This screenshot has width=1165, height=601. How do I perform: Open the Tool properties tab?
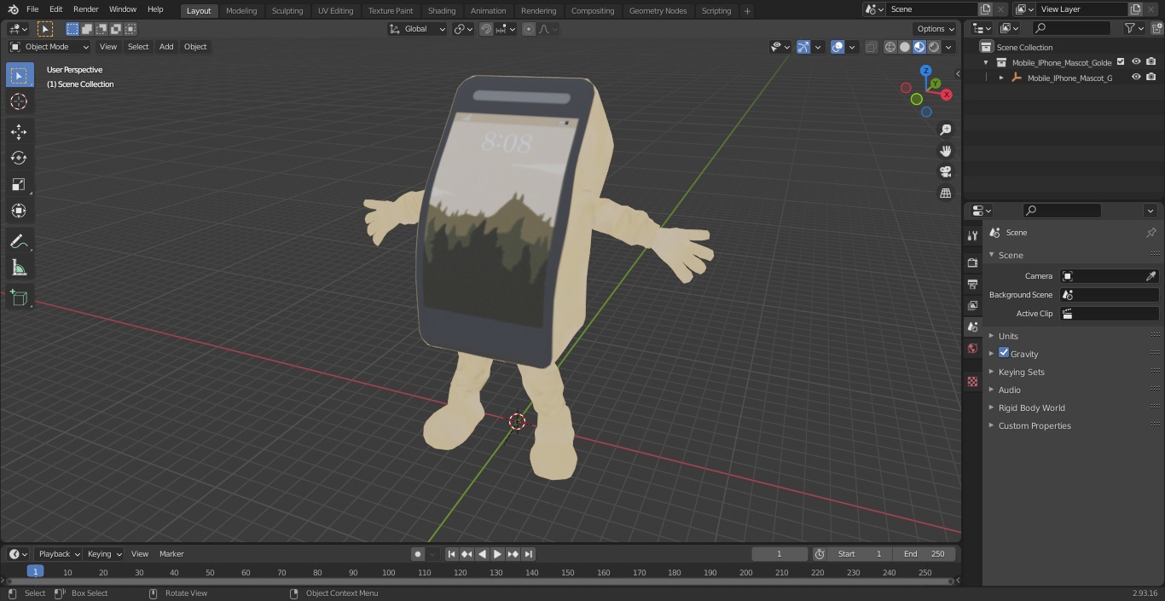[972, 235]
